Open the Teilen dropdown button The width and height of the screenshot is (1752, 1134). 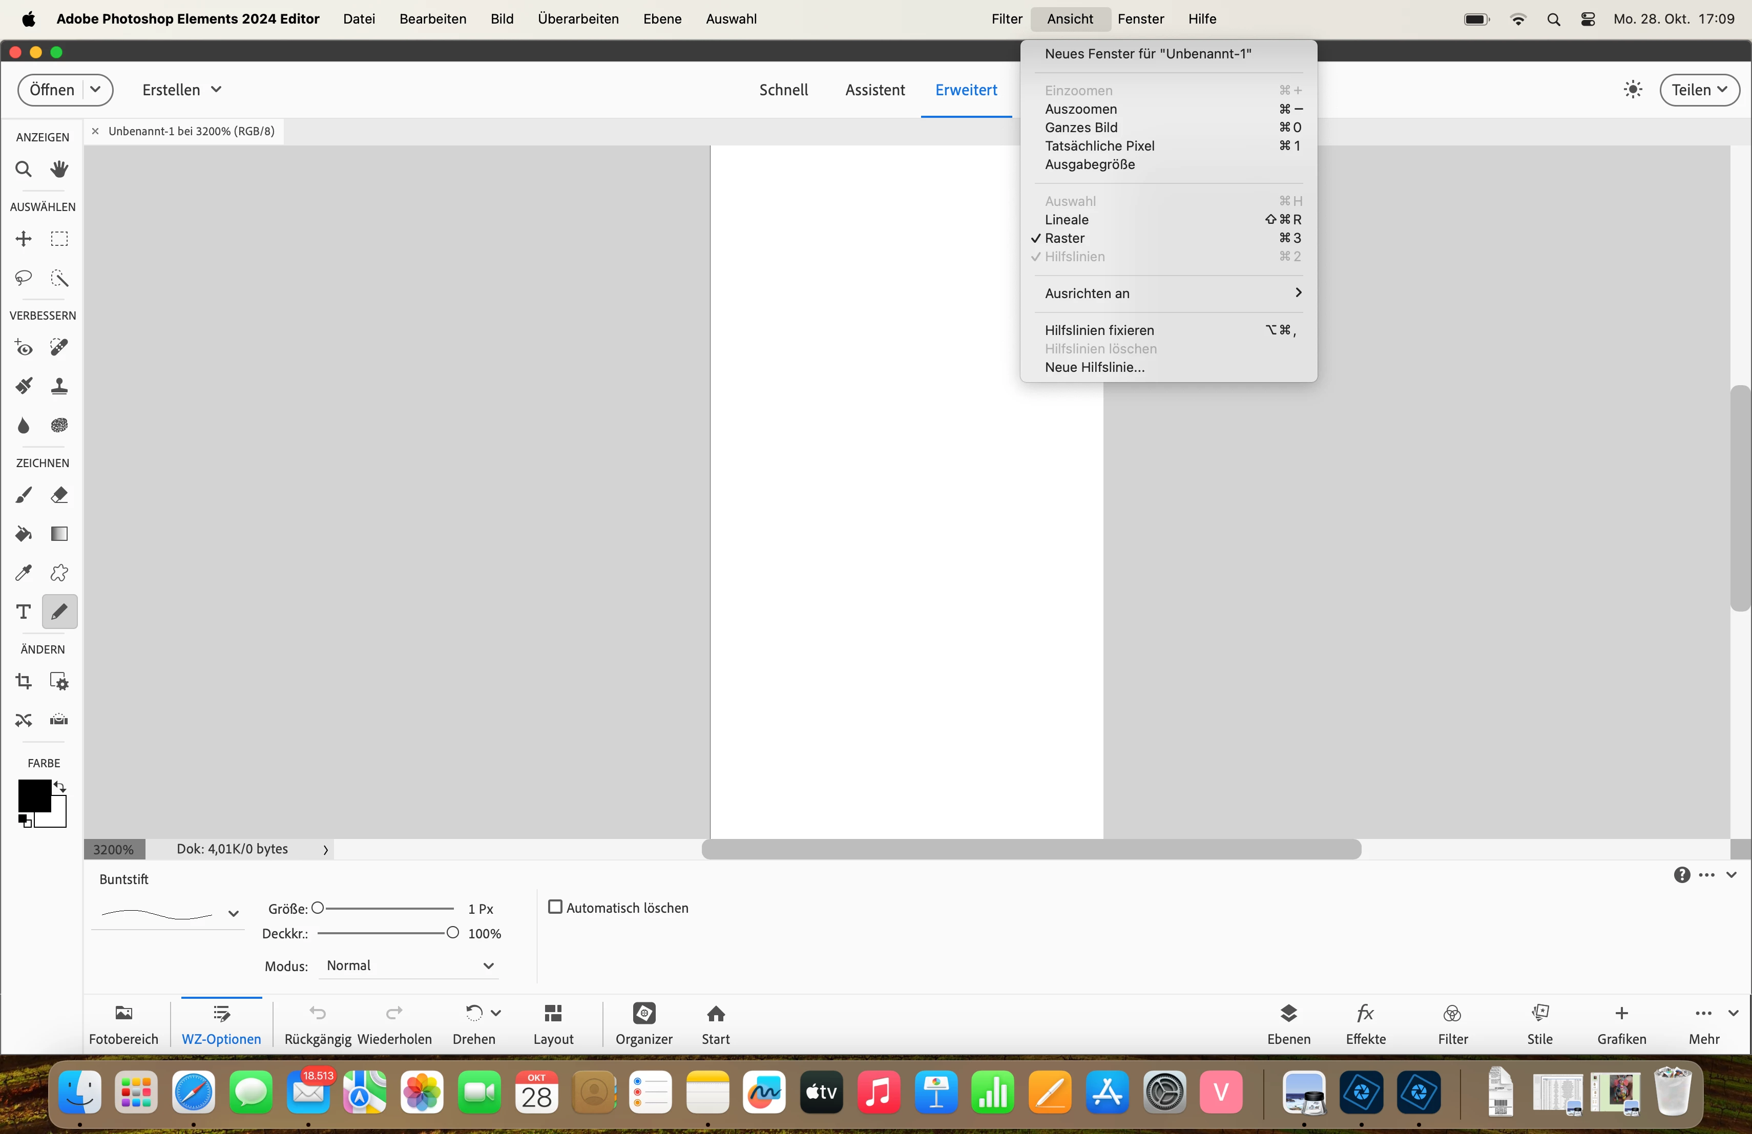[x=1699, y=90]
